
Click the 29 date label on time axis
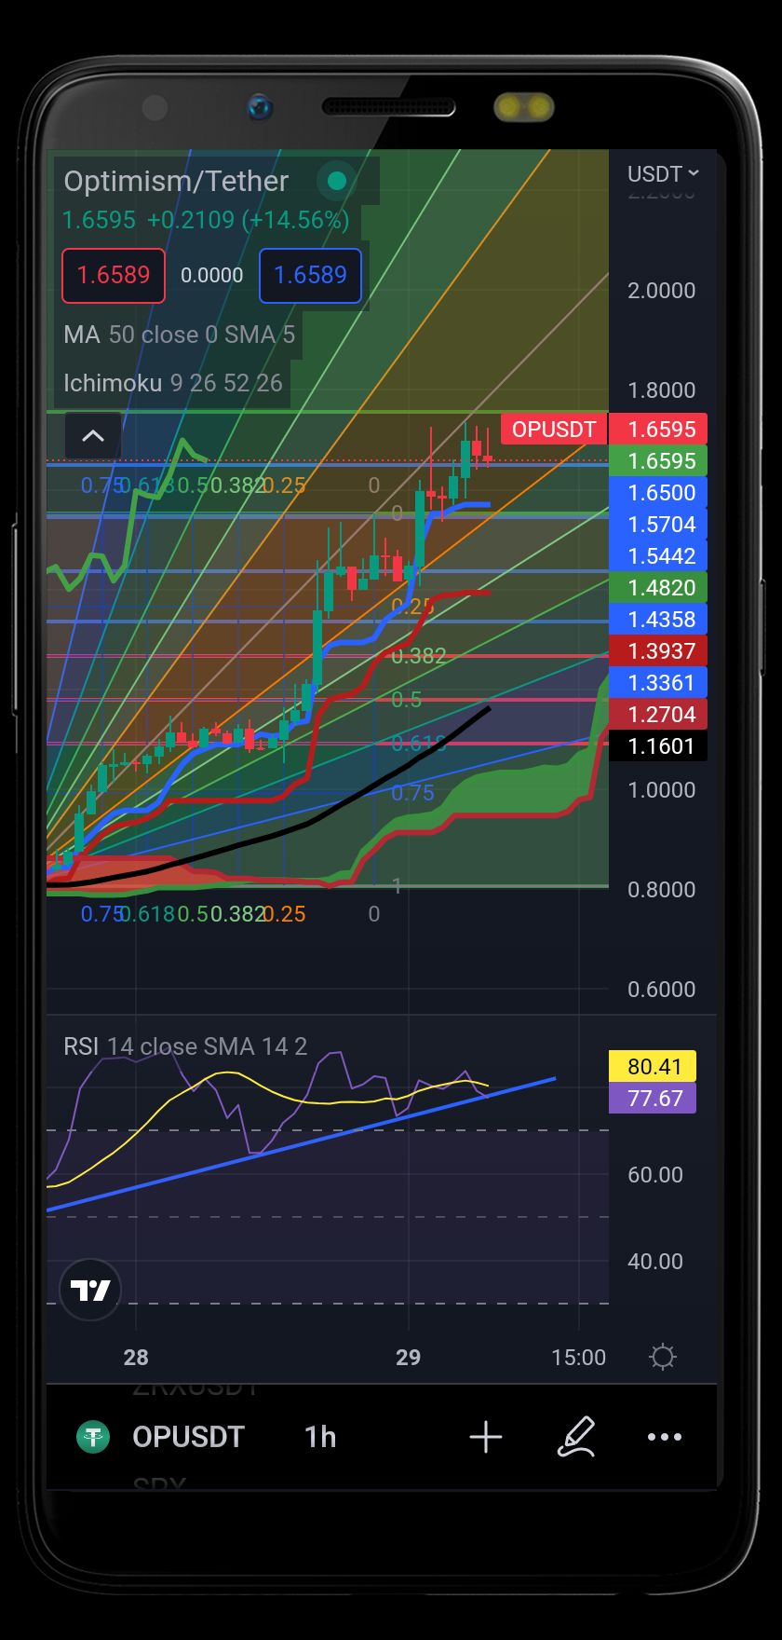tap(408, 1357)
